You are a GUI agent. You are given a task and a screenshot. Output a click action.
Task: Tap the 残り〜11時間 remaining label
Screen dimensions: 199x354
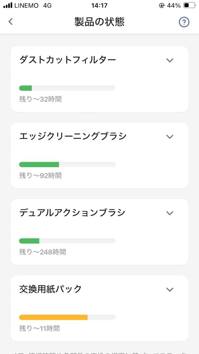(x=39, y=328)
